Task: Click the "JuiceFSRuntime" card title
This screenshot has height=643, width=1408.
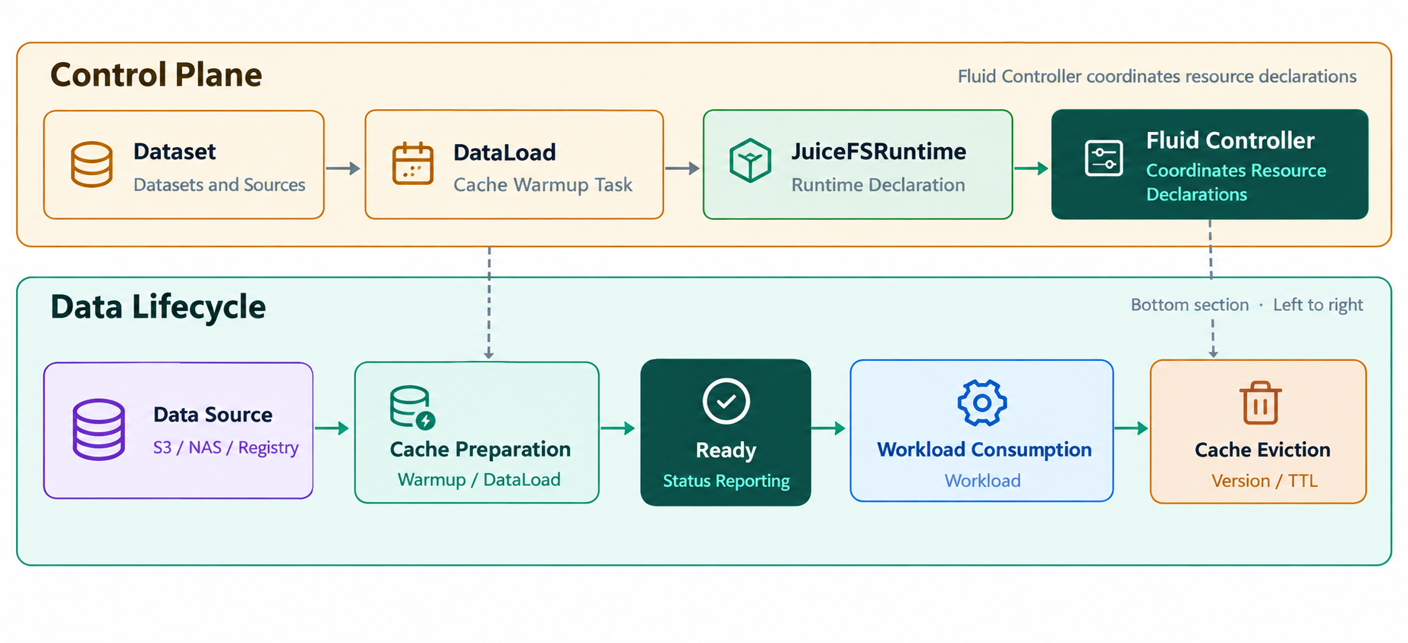Action: [879, 152]
